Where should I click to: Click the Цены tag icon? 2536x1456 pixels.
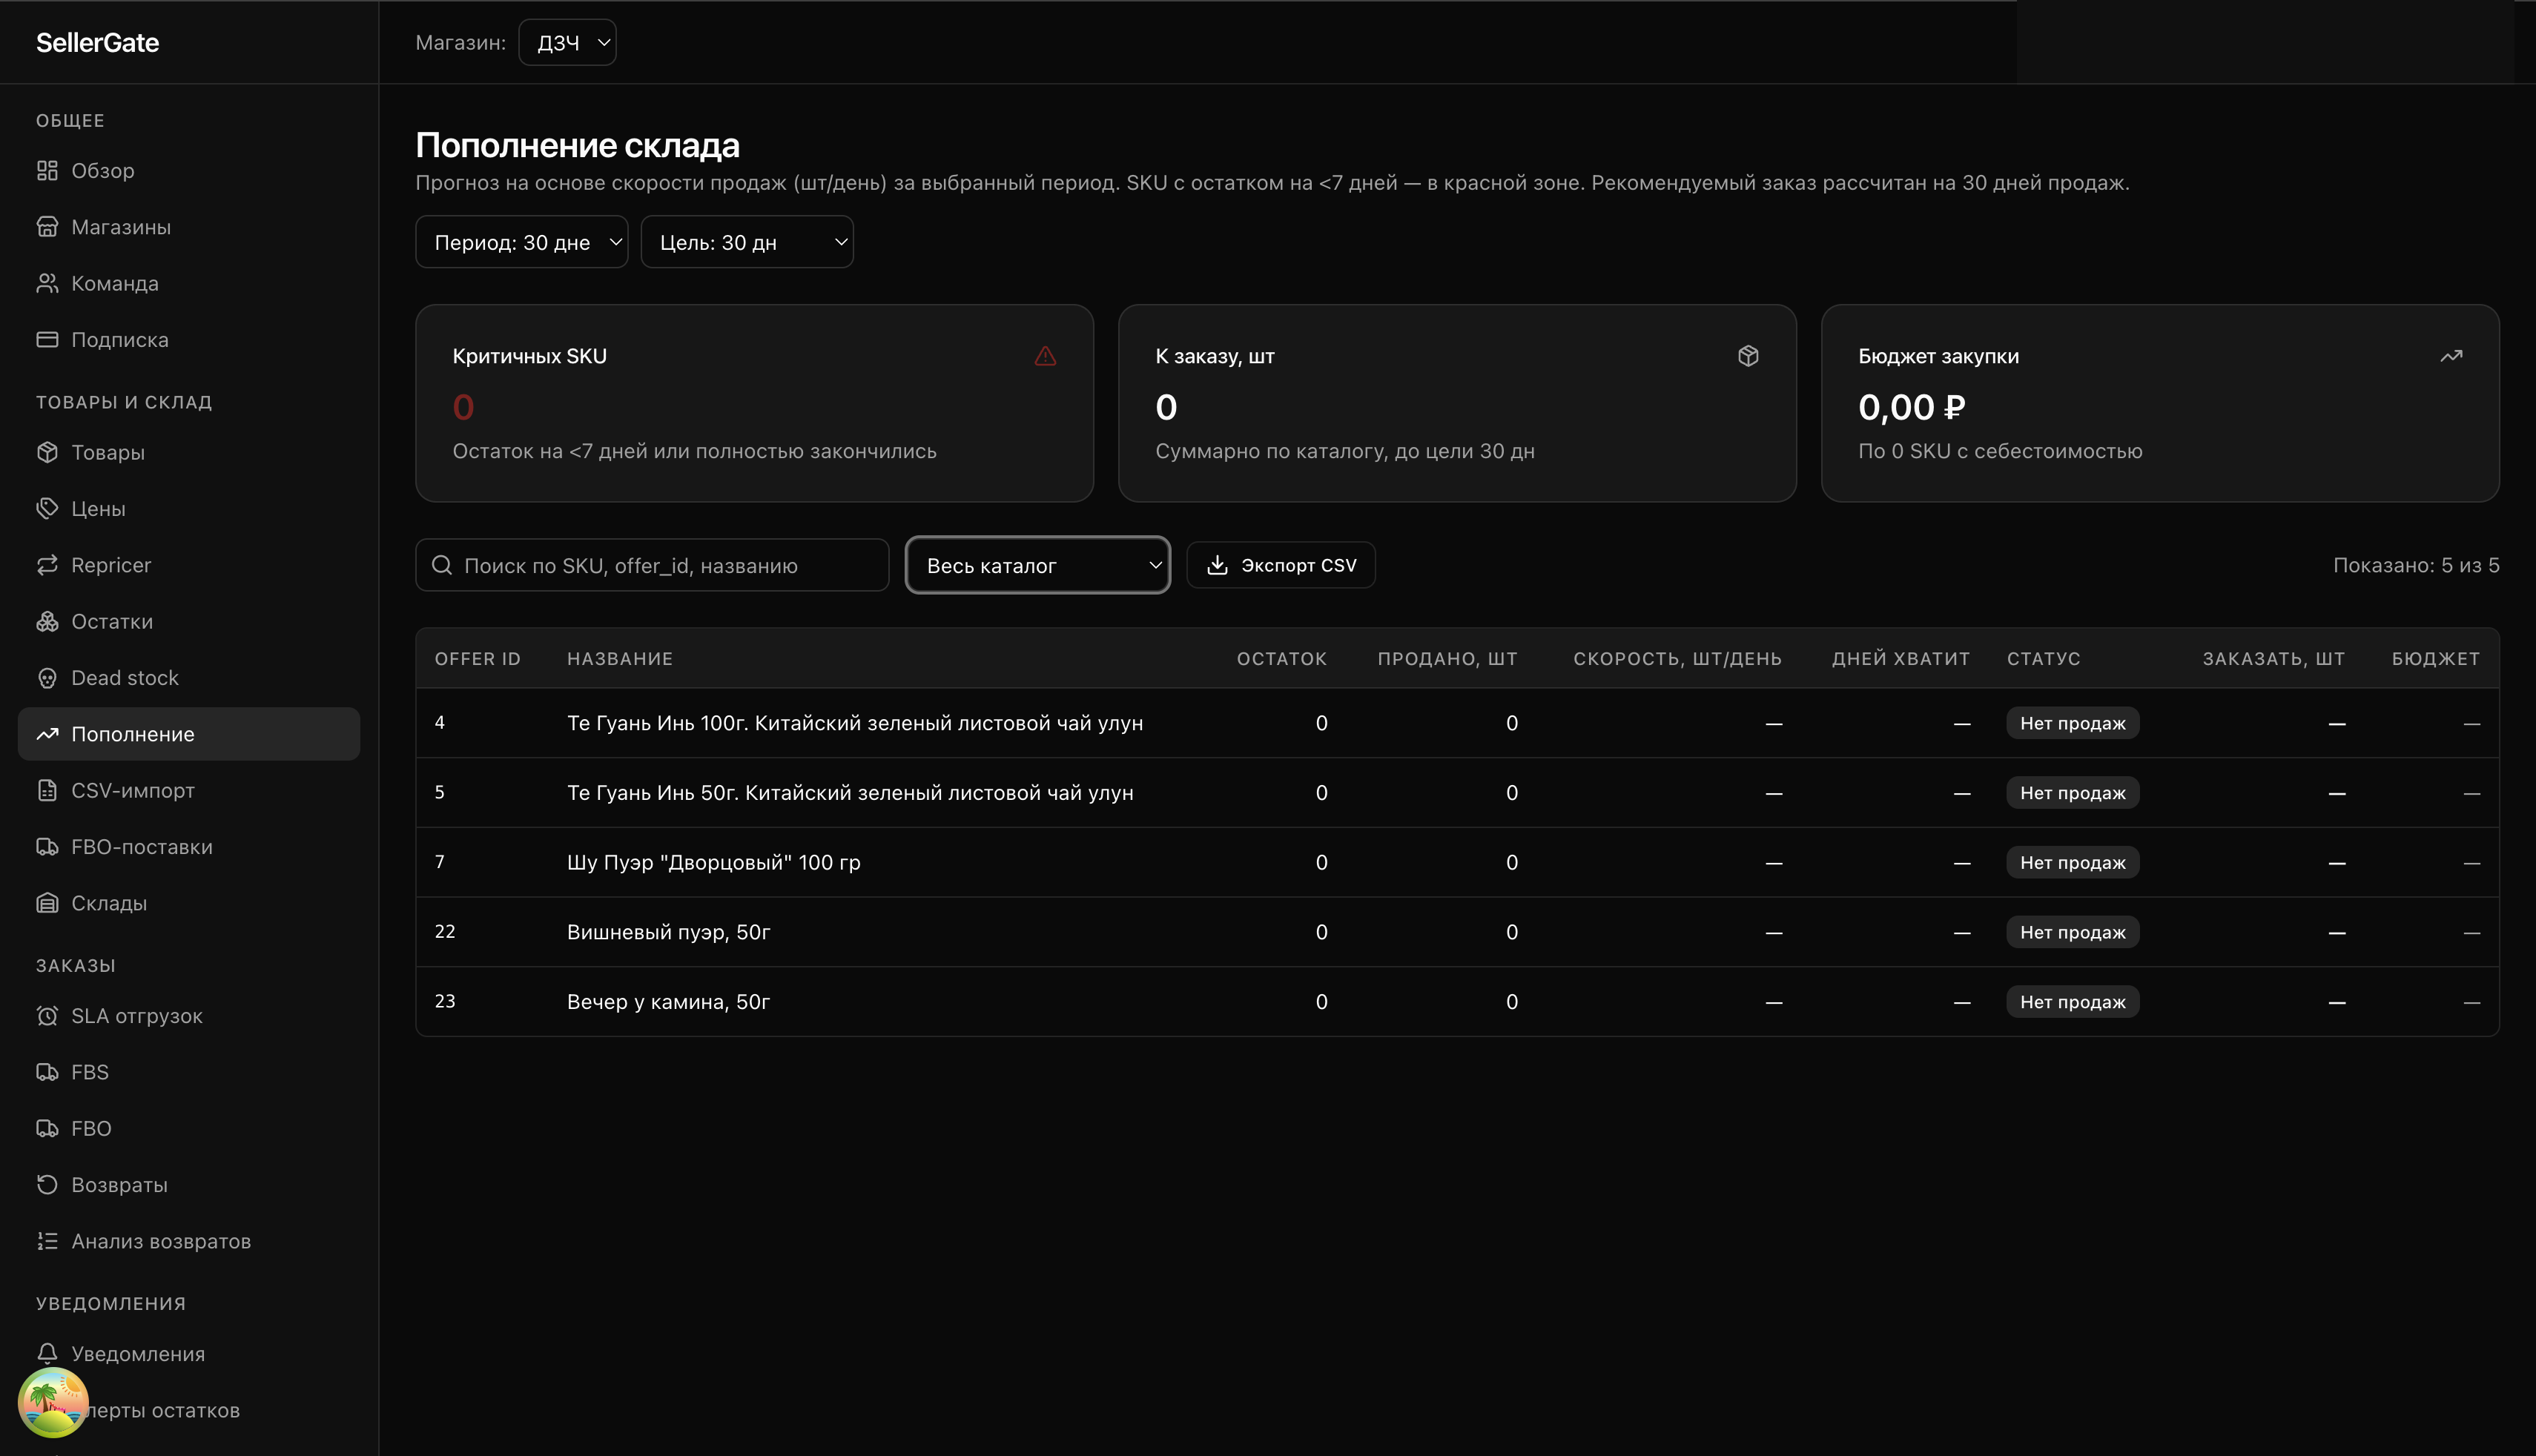tap(47, 509)
